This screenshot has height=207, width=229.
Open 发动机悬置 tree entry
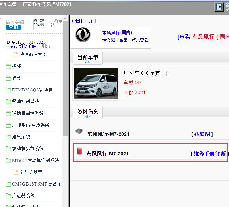[31, 172]
